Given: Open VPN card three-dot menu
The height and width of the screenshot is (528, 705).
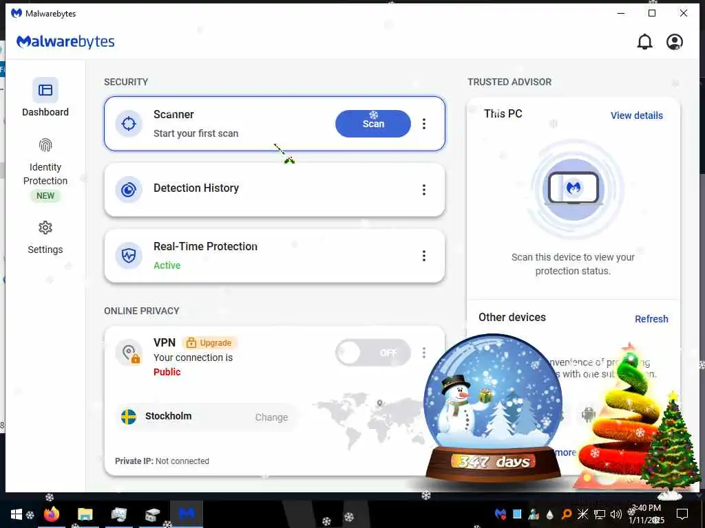Looking at the screenshot, I should click(x=423, y=353).
